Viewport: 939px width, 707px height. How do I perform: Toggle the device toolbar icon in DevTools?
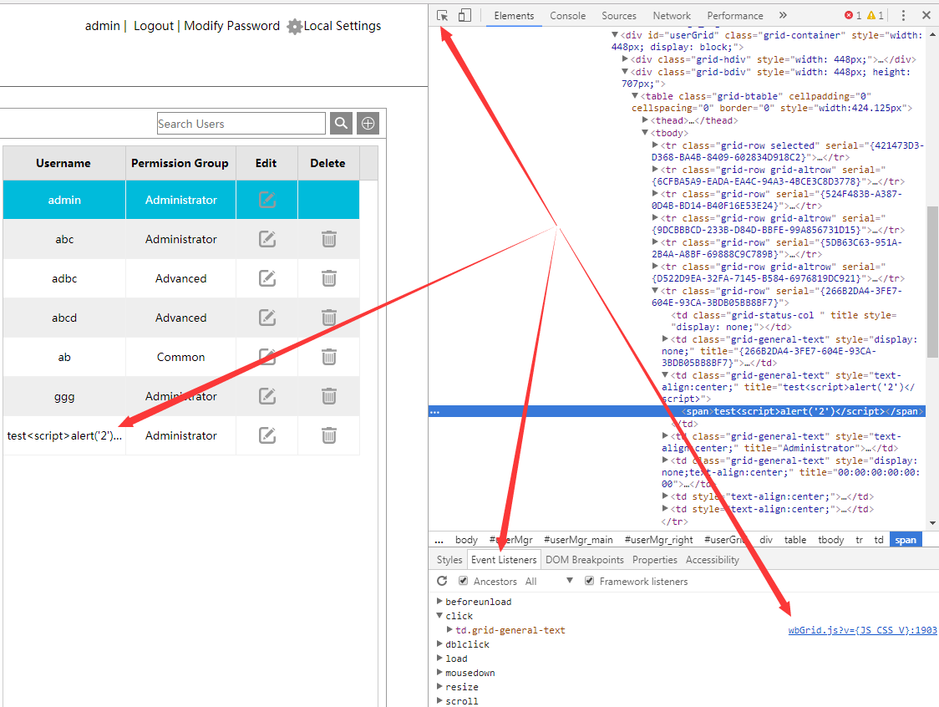(464, 16)
